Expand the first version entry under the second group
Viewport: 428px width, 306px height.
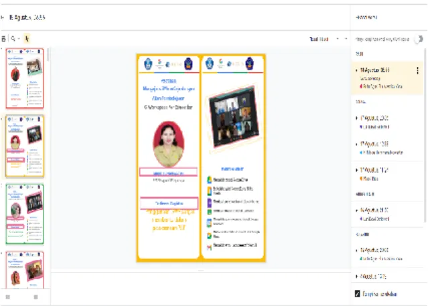(356, 119)
